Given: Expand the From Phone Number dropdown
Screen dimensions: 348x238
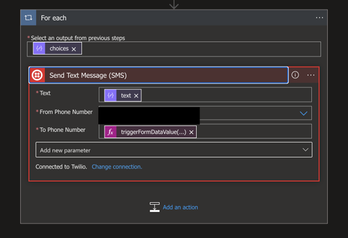Looking at the screenshot, I should tap(303, 113).
